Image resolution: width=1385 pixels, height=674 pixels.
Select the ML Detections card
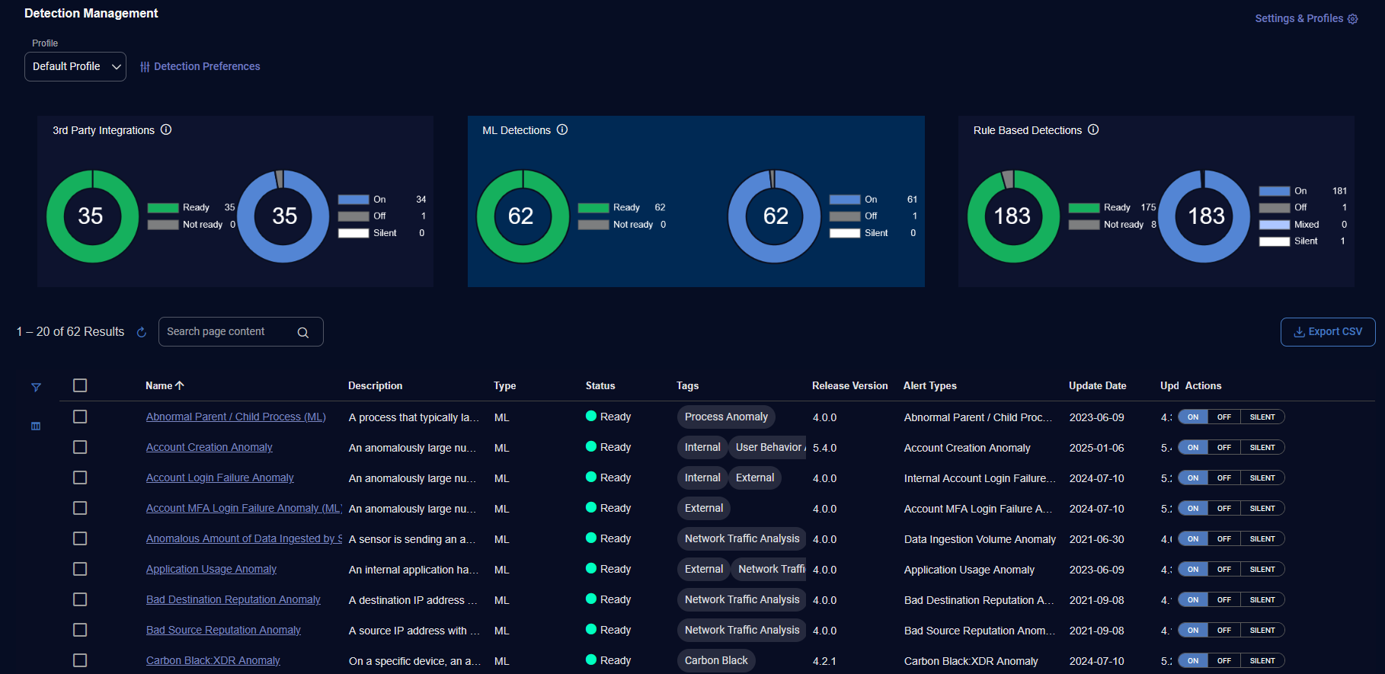point(696,201)
